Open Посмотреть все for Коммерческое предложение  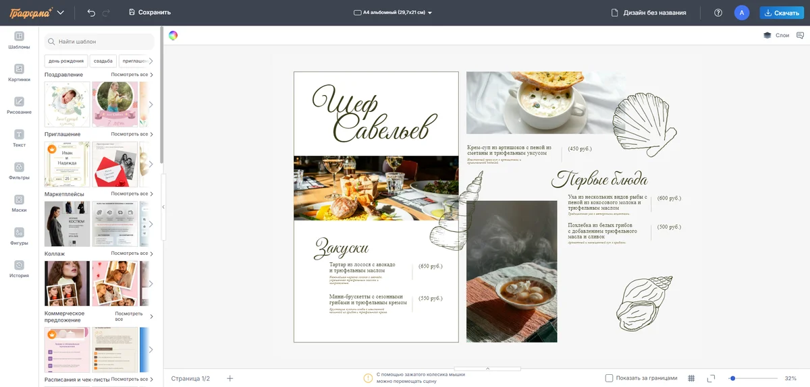[134, 316]
